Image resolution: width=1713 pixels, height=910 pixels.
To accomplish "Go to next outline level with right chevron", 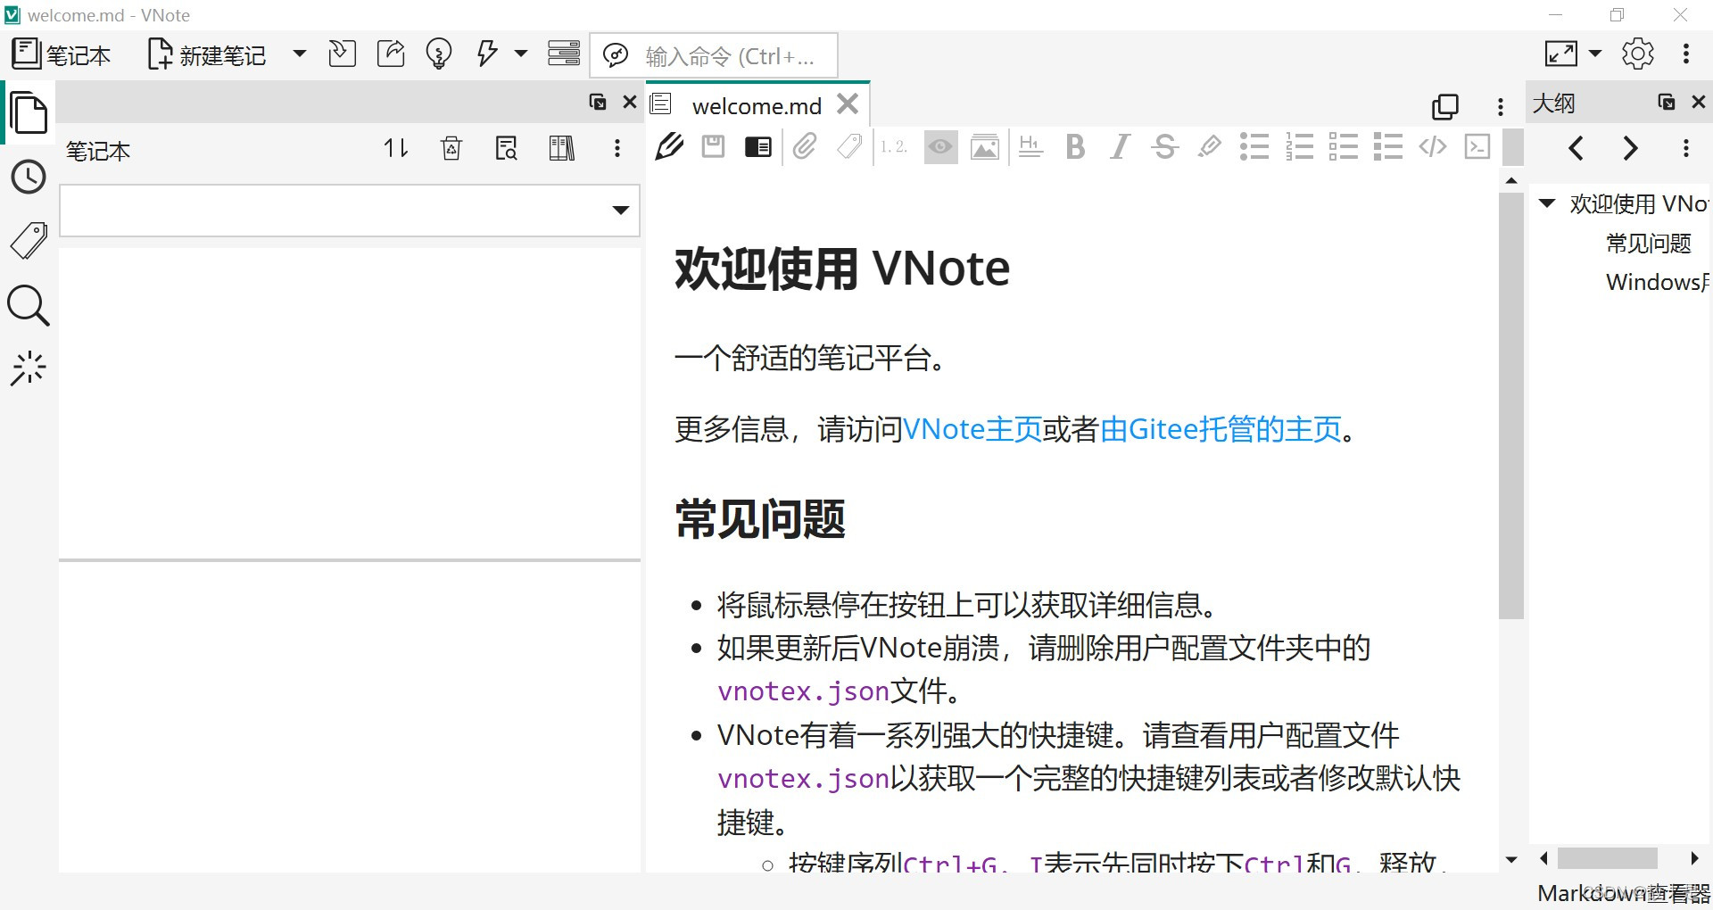I will coord(1631,148).
